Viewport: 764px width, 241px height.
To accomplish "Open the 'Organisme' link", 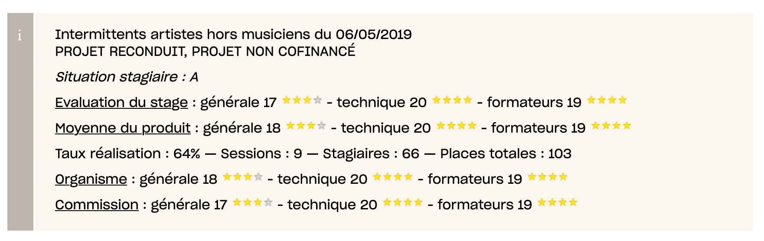I will [91, 179].
